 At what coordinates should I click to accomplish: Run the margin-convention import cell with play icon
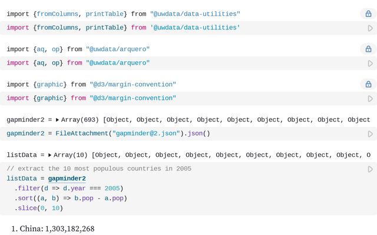coord(371,99)
